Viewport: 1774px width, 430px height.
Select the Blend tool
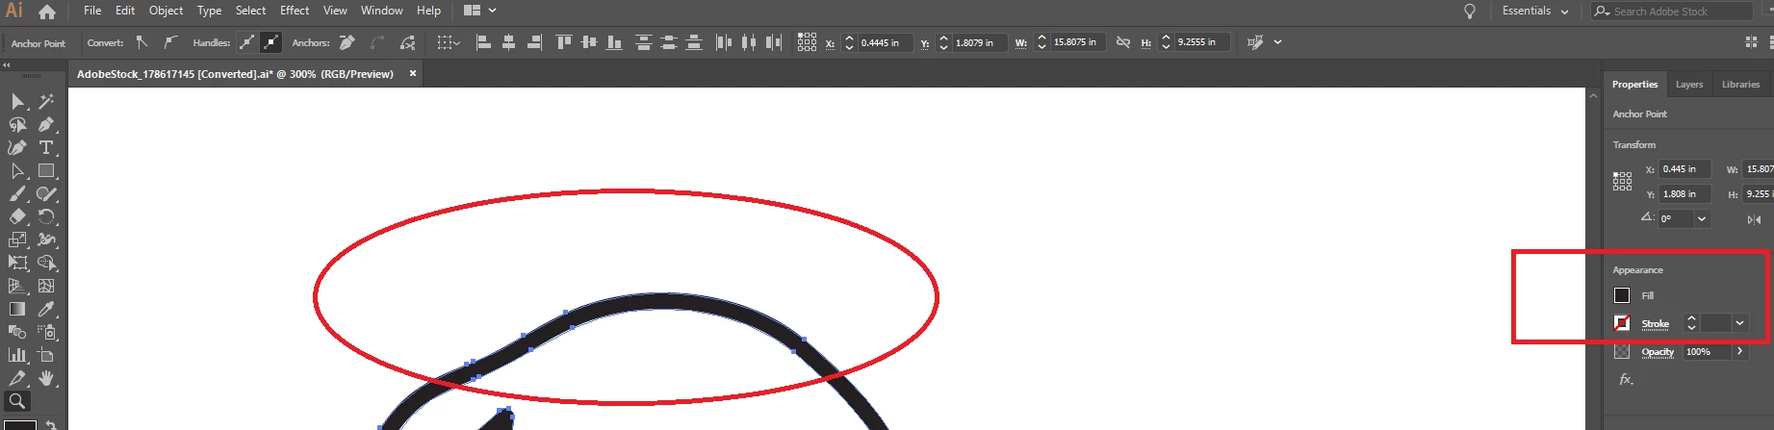pyautogui.click(x=17, y=332)
